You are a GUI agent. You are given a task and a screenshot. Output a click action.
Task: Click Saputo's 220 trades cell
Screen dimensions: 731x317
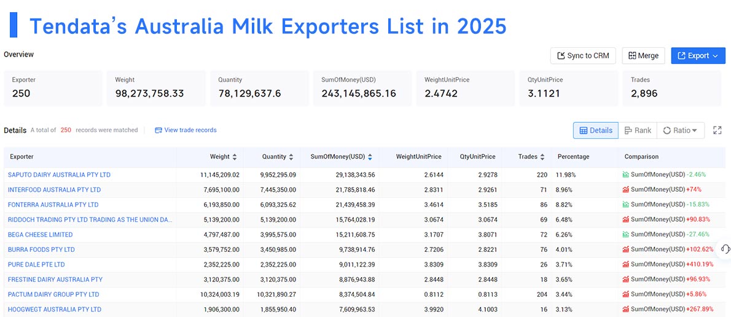pos(541,175)
